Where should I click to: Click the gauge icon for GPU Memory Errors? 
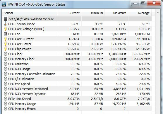[5, 109]
